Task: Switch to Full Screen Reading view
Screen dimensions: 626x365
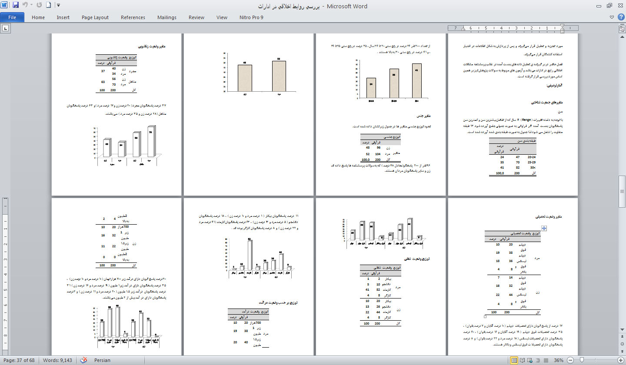Action: 523,360
